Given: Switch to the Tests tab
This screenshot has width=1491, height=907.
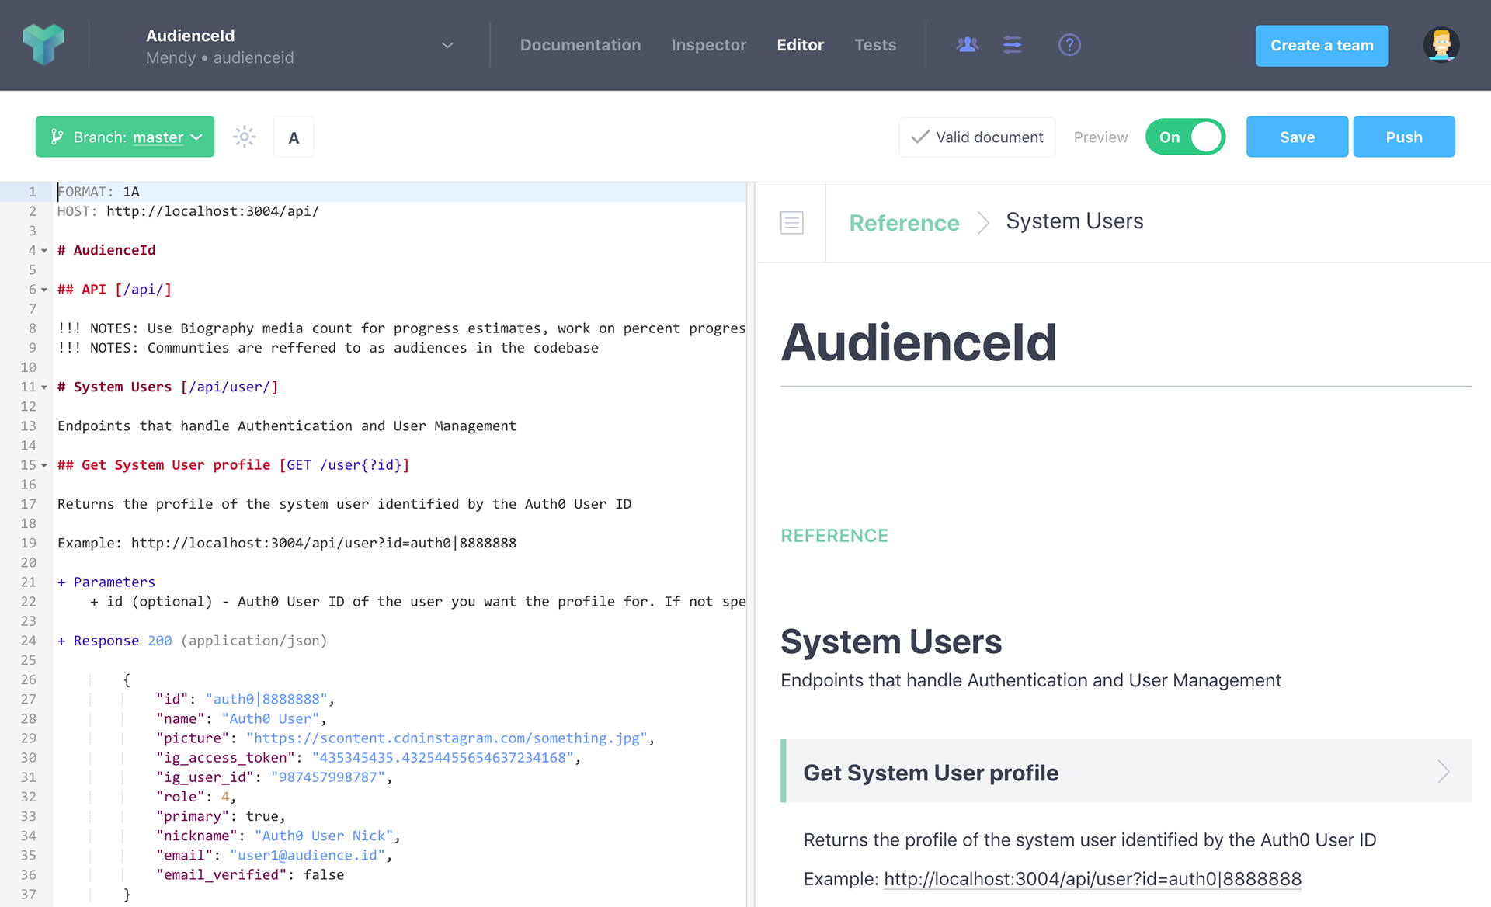Looking at the screenshot, I should click(875, 45).
